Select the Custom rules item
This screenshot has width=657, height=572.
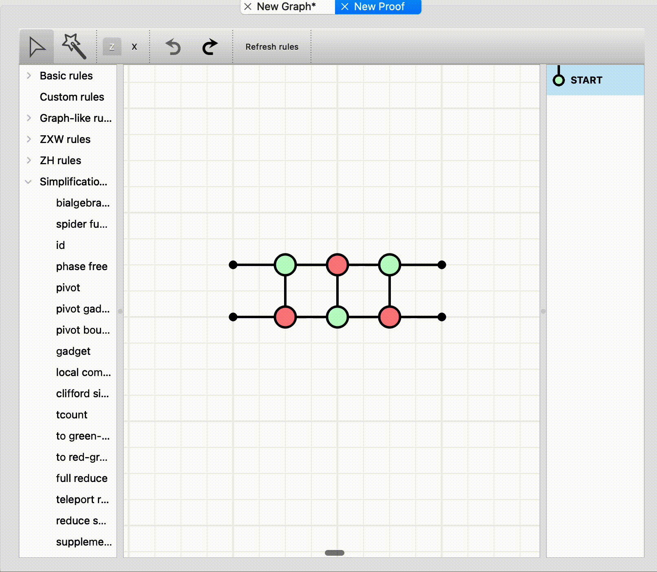[72, 97]
